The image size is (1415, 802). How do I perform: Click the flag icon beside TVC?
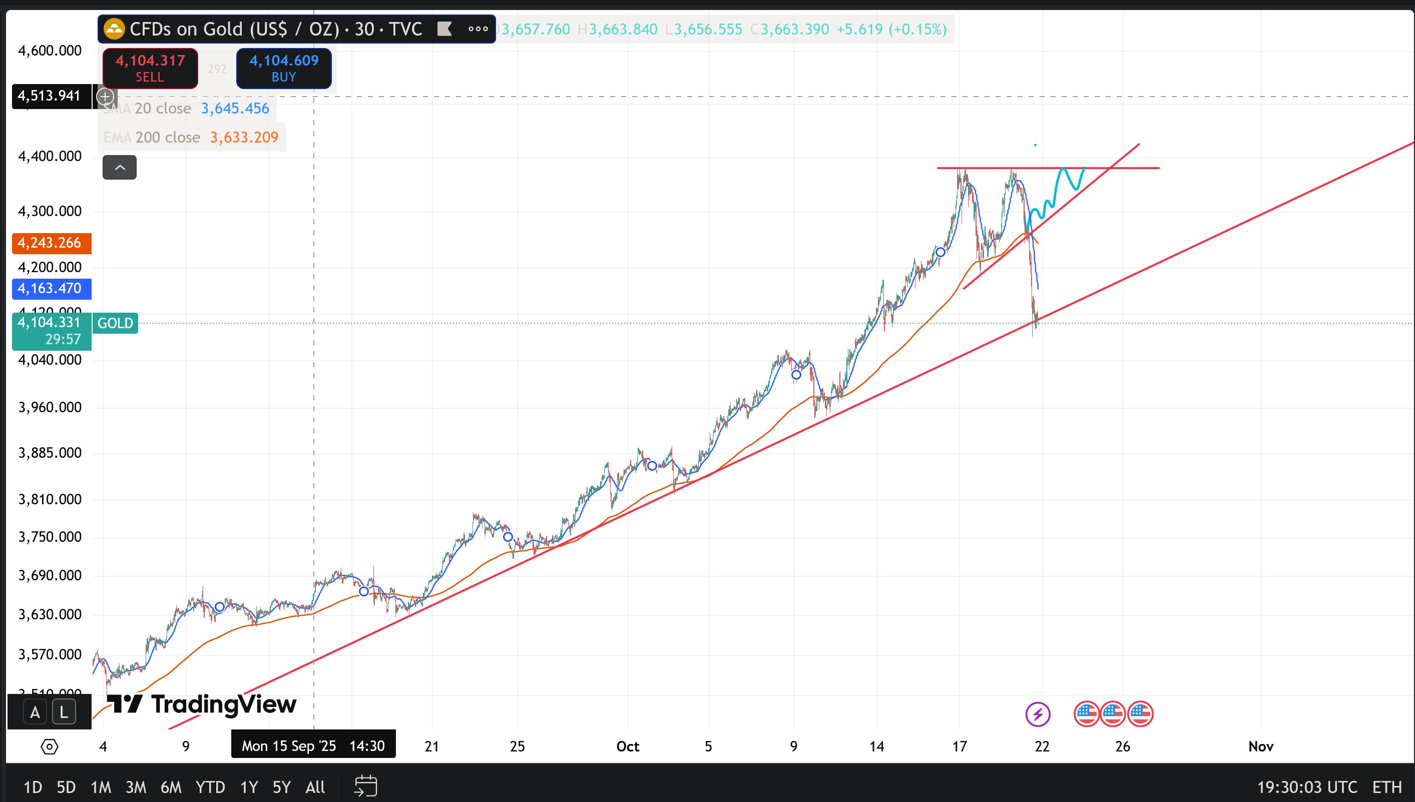tap(444, 29)
